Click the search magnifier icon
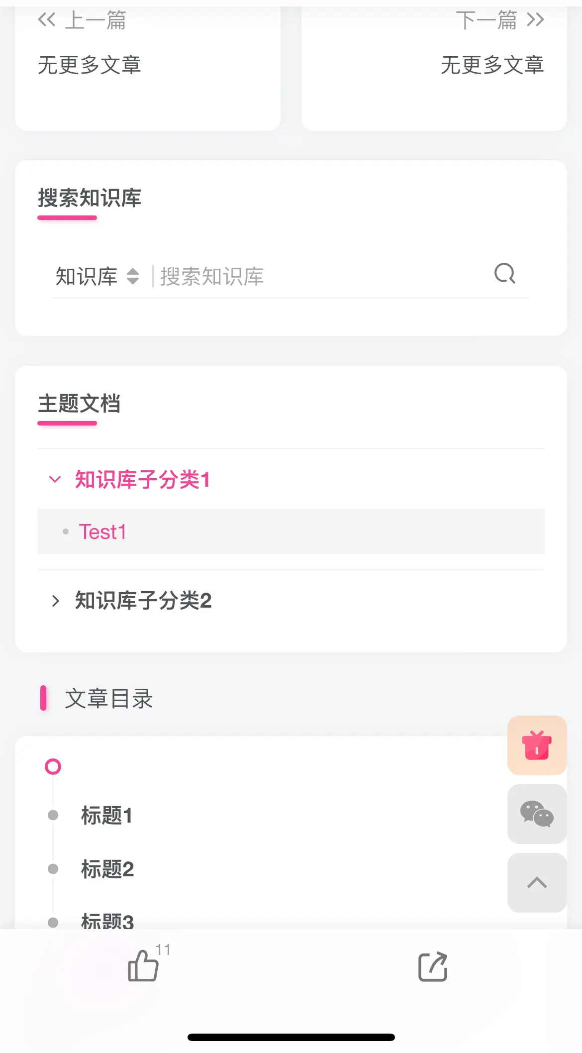 (x=504, y=274)
